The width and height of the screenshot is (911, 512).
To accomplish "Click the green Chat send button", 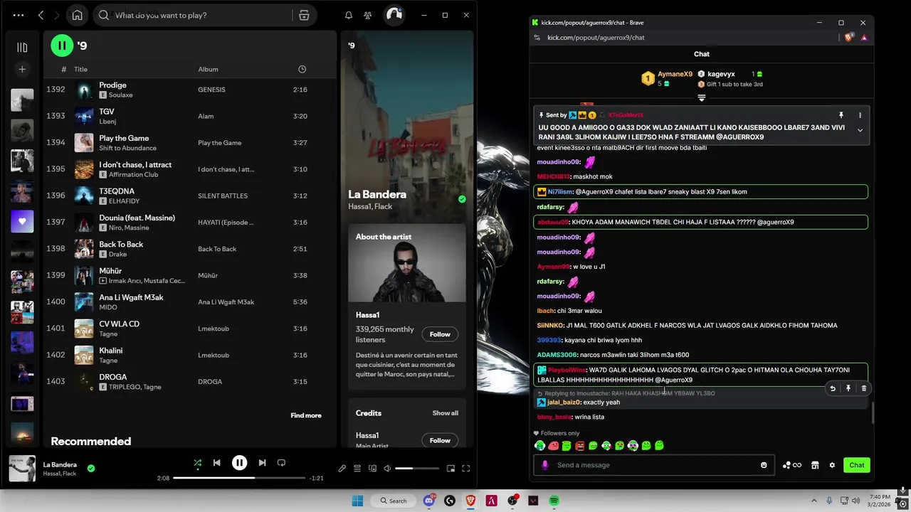I will coord(856,465).
